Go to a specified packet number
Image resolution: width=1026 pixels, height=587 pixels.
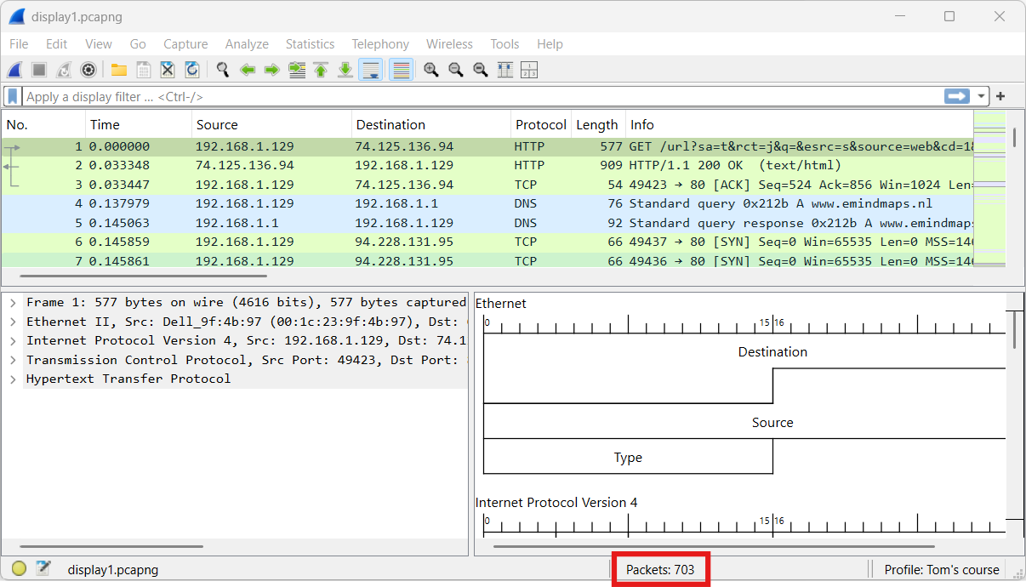[x=297, y=70]
